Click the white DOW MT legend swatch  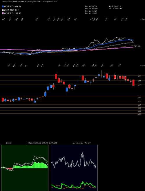[x=3, y=10]
